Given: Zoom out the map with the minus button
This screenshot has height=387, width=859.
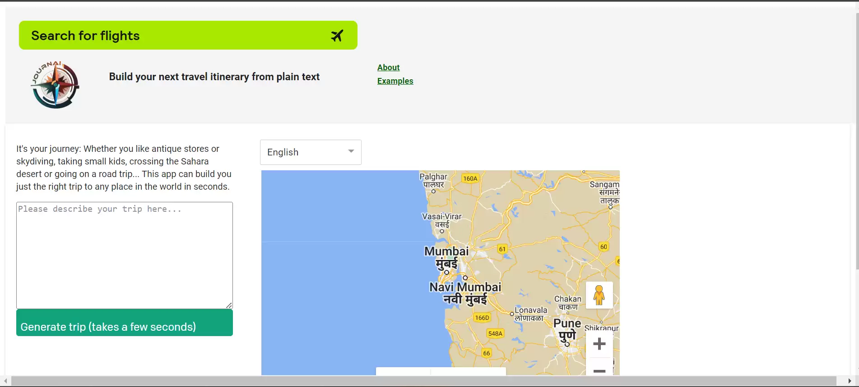Looking at the screenshot, I should pos(599,370).
